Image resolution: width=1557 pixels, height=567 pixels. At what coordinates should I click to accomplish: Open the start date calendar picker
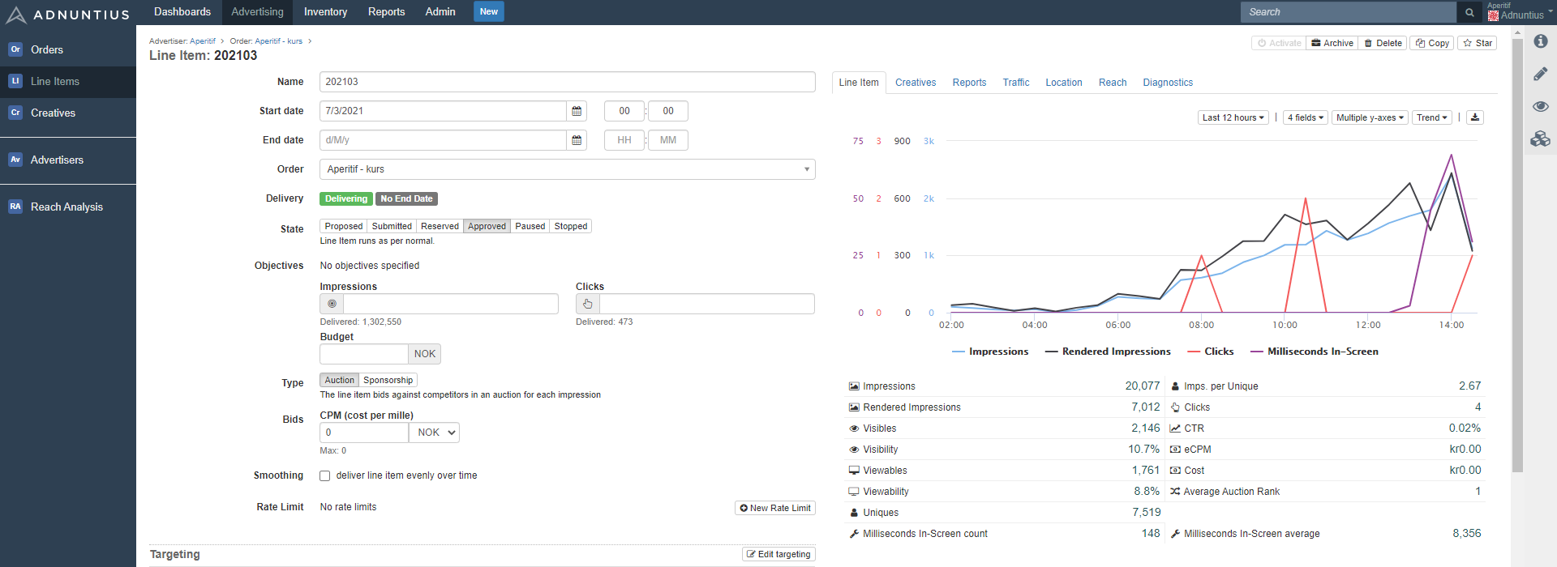pyautogui.click(x=577, y=111)
